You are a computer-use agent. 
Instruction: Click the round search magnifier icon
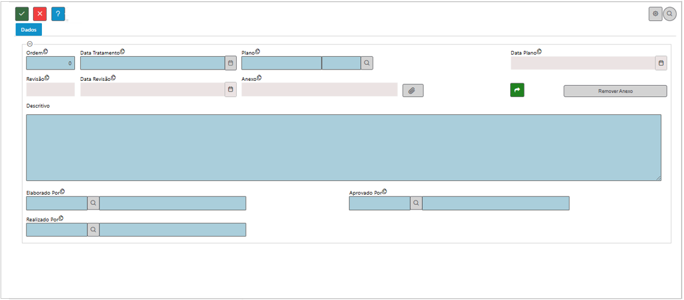tap(670, 14)
